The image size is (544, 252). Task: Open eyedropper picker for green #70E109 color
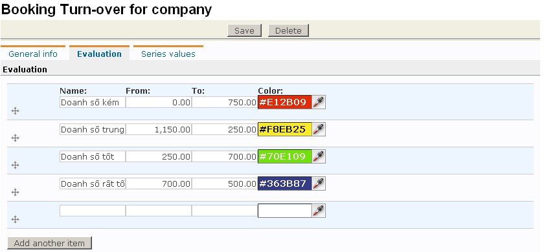[319, 156]
